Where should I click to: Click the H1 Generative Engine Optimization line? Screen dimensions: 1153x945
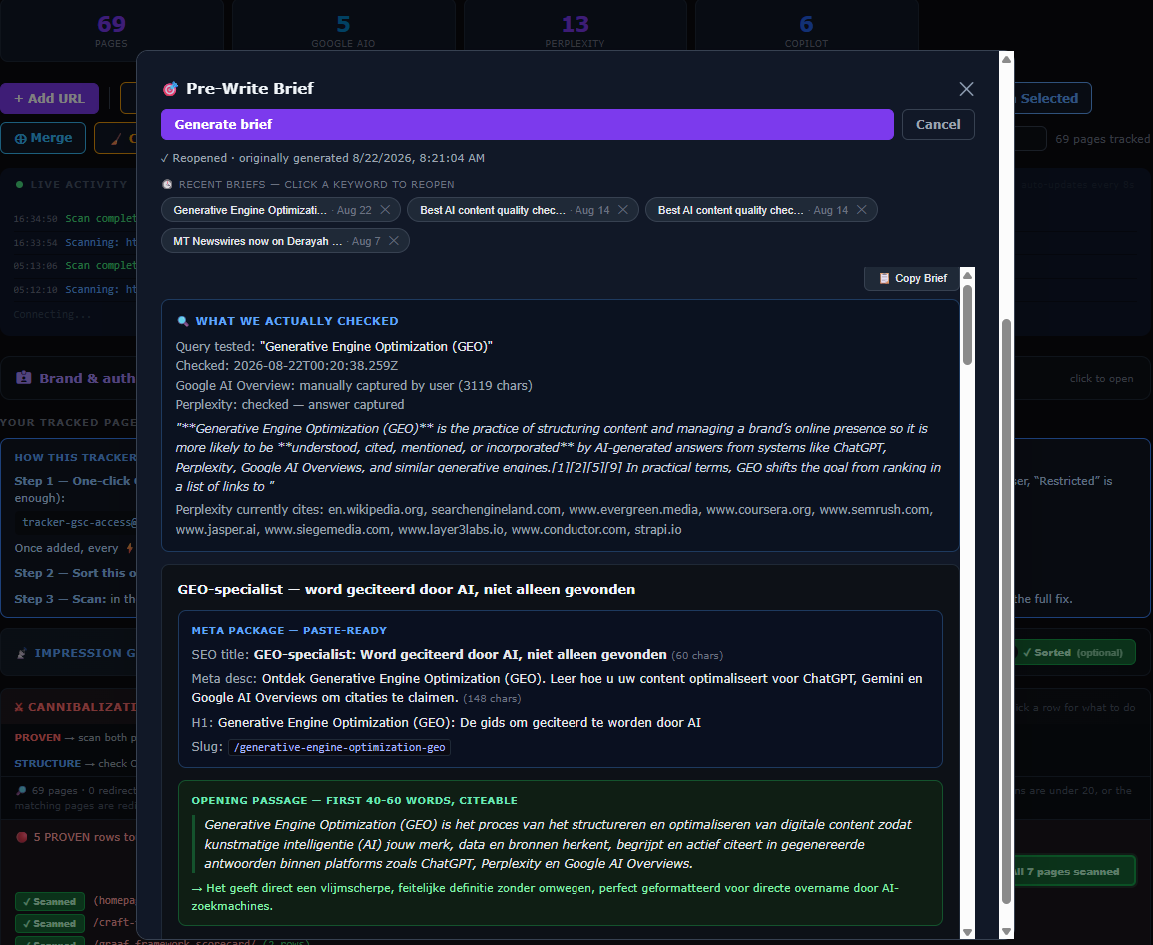[x=447, y=723]
